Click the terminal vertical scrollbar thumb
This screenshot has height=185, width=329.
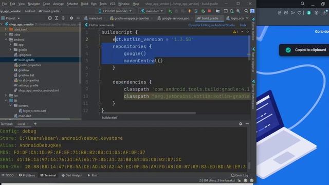[x=249, y=165]
